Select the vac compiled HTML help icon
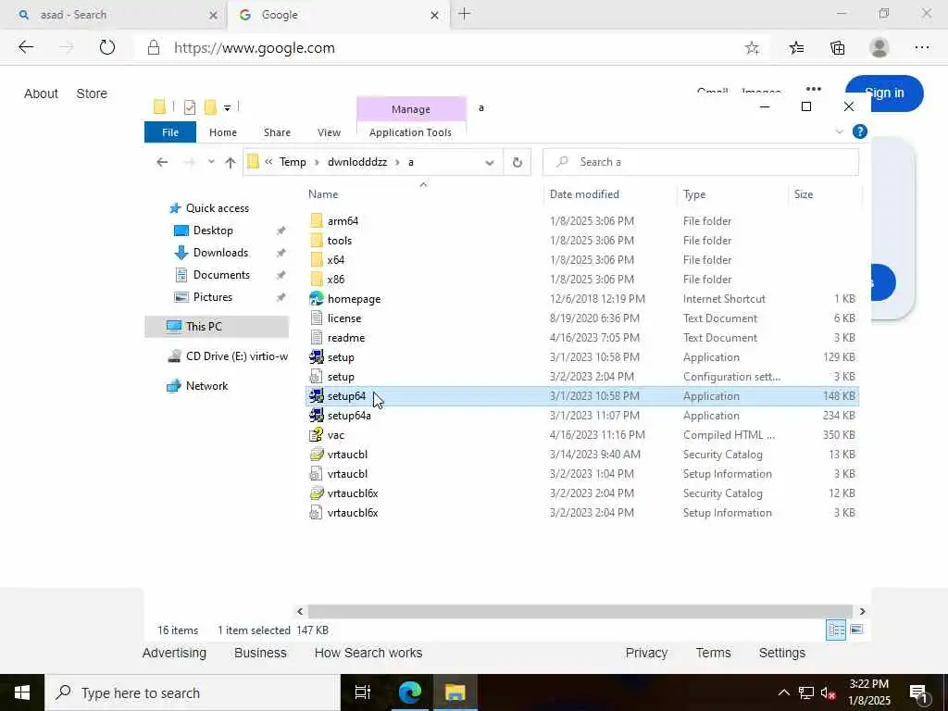Image resolution: width=948 pixels, height=711 pixels. click(317, 435)
